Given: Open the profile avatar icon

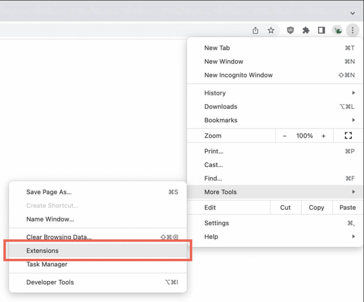Looking at the screenshot, I should 337,30.
